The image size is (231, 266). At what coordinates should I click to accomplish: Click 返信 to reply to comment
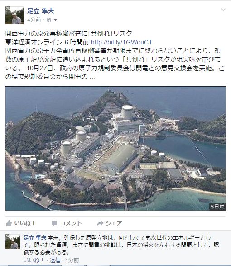[55, 261]
